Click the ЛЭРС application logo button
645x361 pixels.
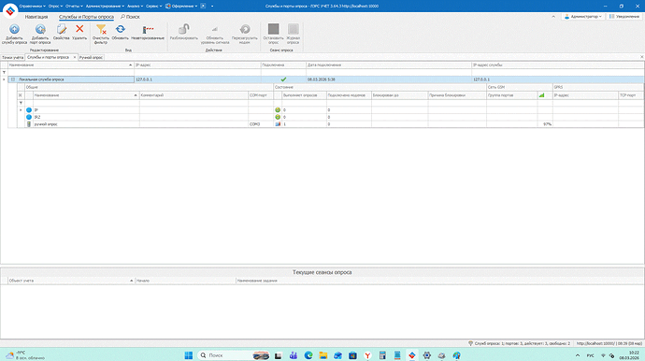(10, 10)
